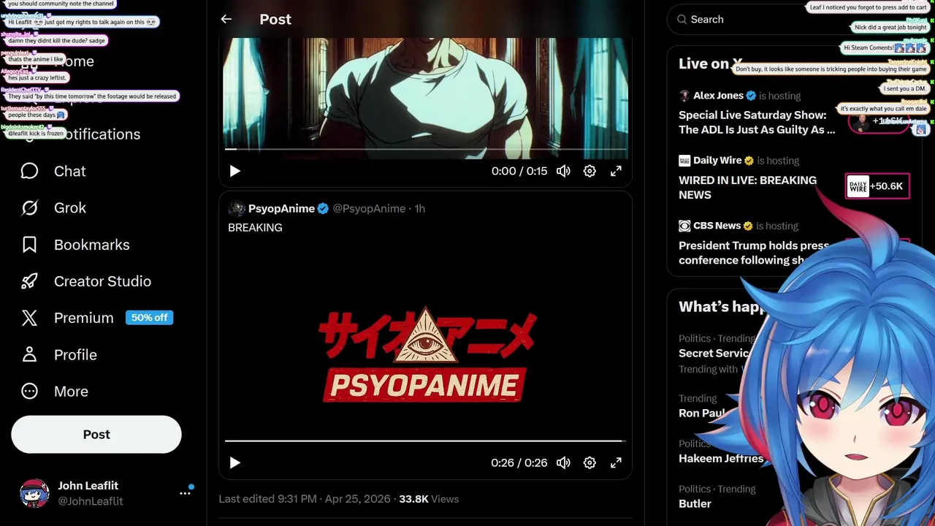The width and height of the screenshot is (935, 526).
Task: Click the Alex Jones avatar
Action: 684,96
